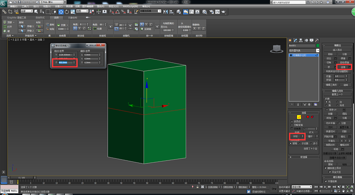The image size is (355, 195).
Task: Click the Pan View hand icon
Action: tap(344, 191)
